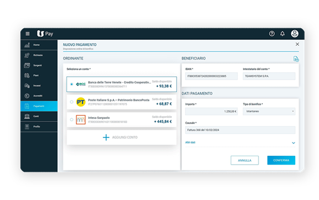Open the user profile avatar icon
The width and height of the screenshot is (319, 200).
[295, 34]
